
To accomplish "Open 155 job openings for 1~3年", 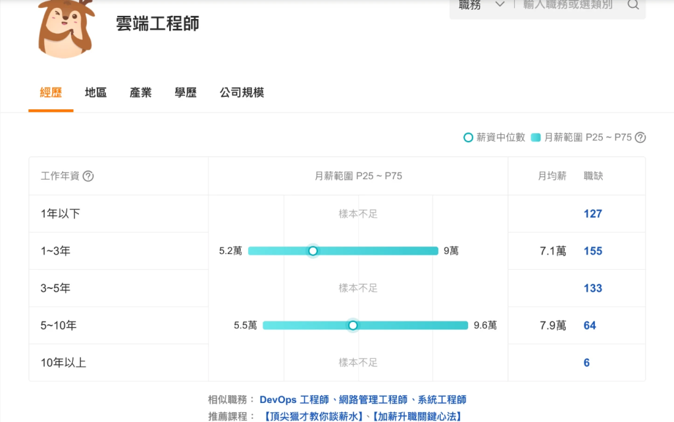I will pos(593,251).
